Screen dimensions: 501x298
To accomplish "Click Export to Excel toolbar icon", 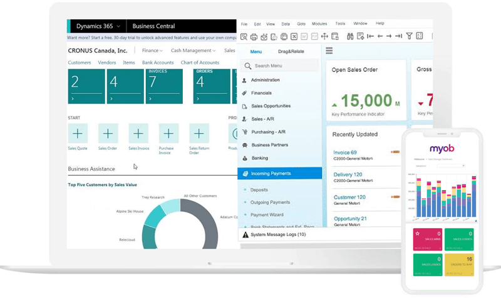I will 294,36.
